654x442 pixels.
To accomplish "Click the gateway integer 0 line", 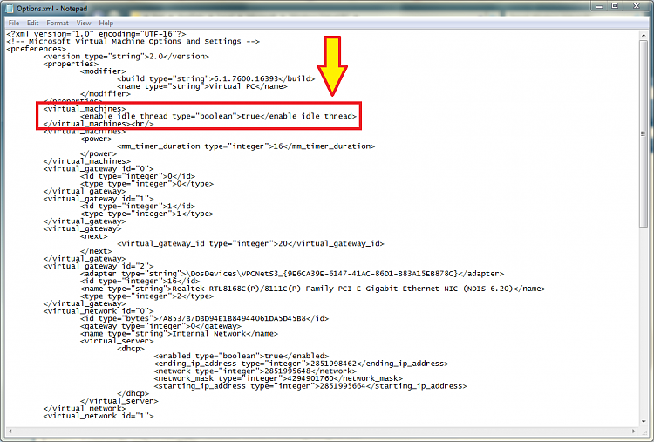I will 160,326.
